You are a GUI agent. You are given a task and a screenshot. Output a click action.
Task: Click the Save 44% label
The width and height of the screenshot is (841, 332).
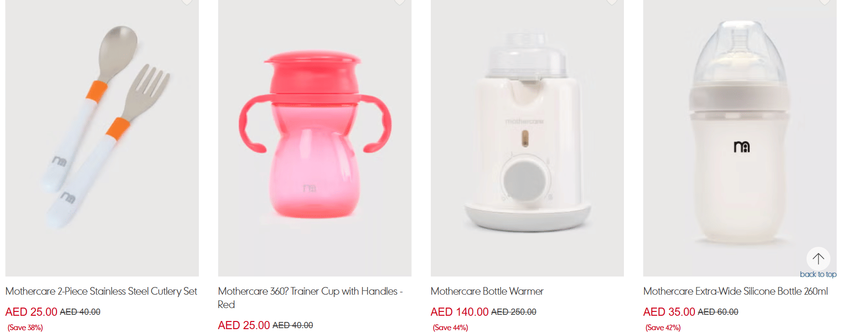coord(450,328)
